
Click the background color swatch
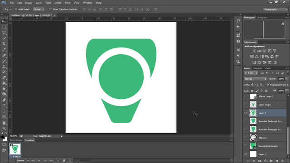click(6, 139)
